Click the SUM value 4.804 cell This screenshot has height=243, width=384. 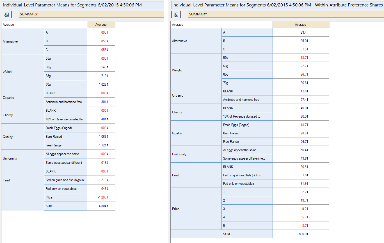pyautogui.click(x=101, y=206)
